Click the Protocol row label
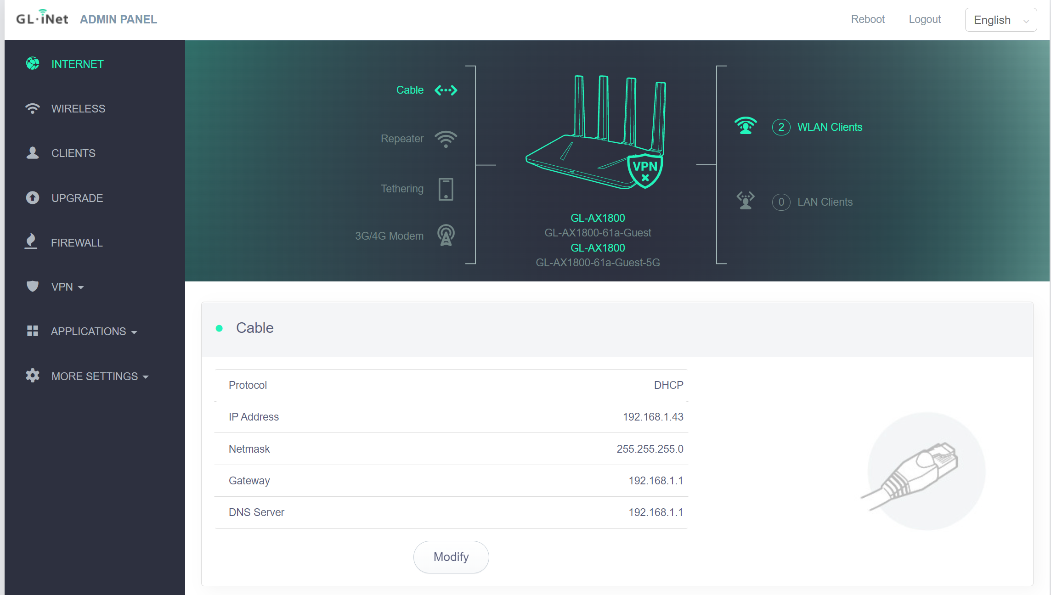 (x=248, y=385)
